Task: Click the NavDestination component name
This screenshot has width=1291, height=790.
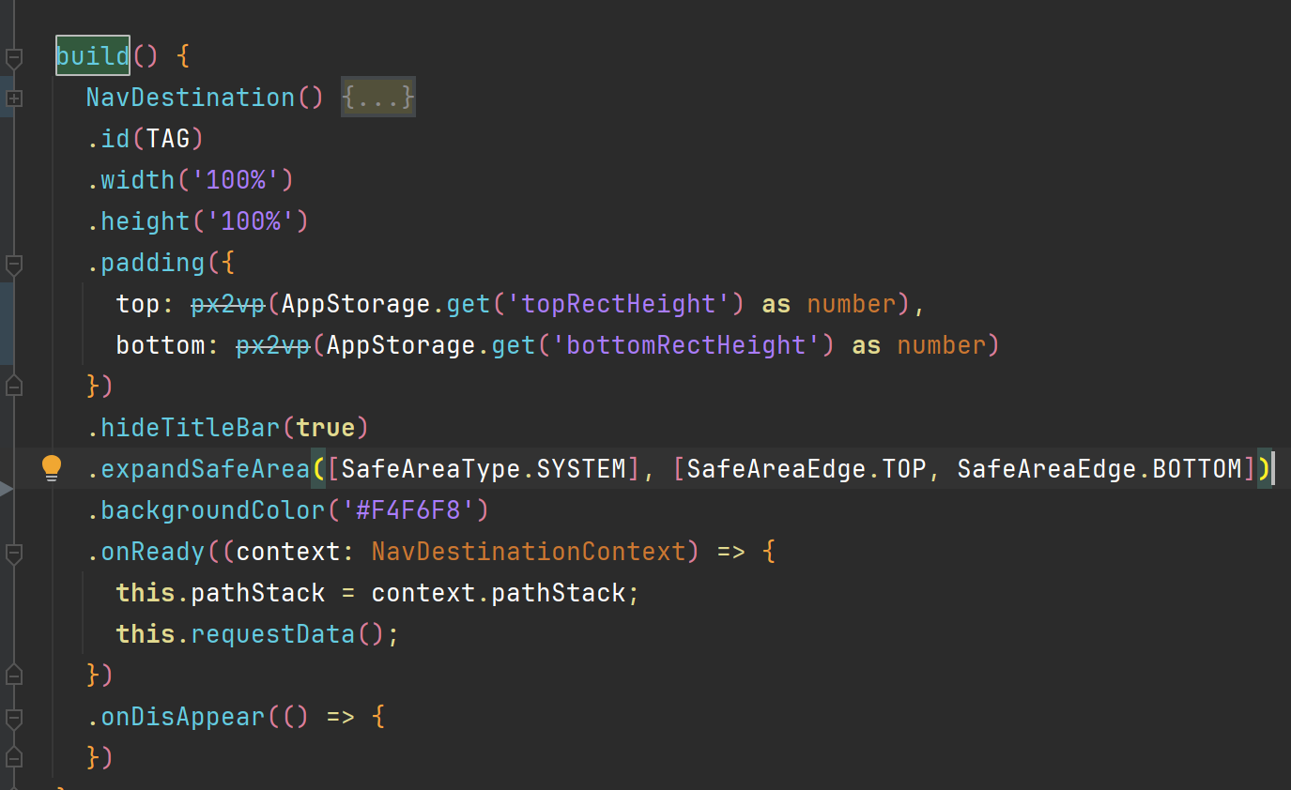Action: 191,98
